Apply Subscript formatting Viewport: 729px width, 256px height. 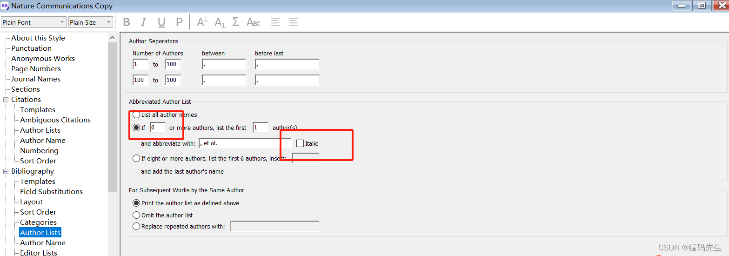tap(220, 22)
